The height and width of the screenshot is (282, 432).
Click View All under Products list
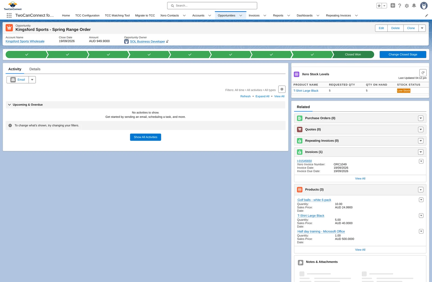click(360, 250)
